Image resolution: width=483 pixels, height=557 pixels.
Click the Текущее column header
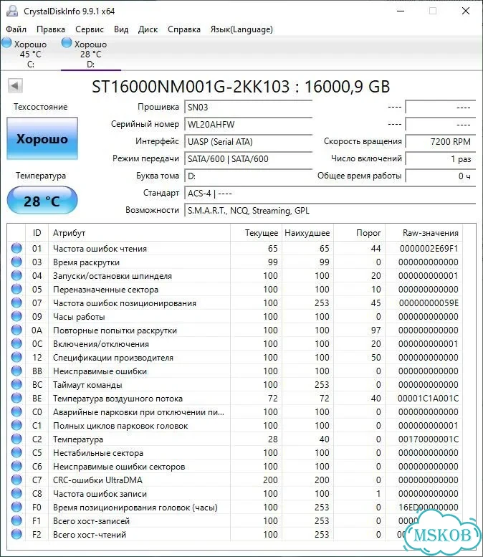256,233
